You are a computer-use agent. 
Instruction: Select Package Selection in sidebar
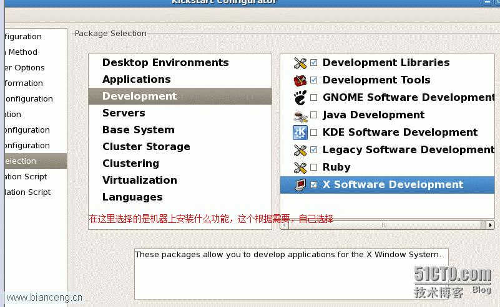(36, 161)
